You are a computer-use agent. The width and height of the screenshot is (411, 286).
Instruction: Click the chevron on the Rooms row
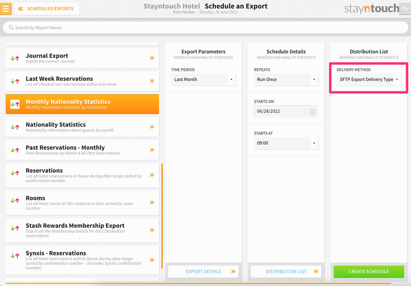152,203
